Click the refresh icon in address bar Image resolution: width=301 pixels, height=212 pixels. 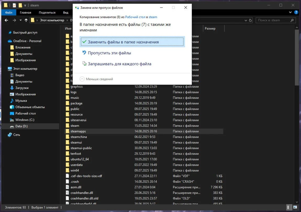[250, 20]
